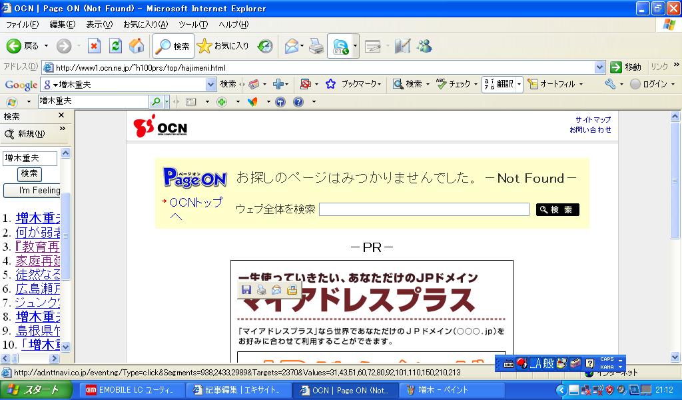Open the ログイン dropdown on Google toolbar
Viewport: 682px width, 400px height.
pyautogui.click(x=673, y=84)
